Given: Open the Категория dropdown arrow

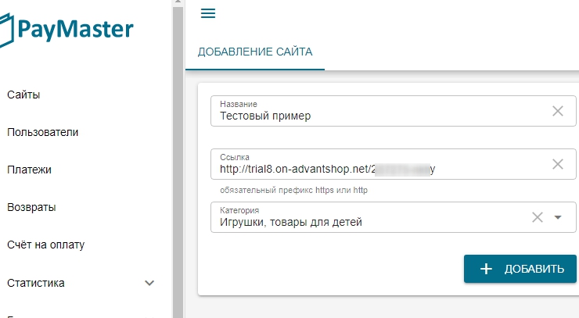Looking at the screenshot, I should pyautogui.click(x=558, y=217).
